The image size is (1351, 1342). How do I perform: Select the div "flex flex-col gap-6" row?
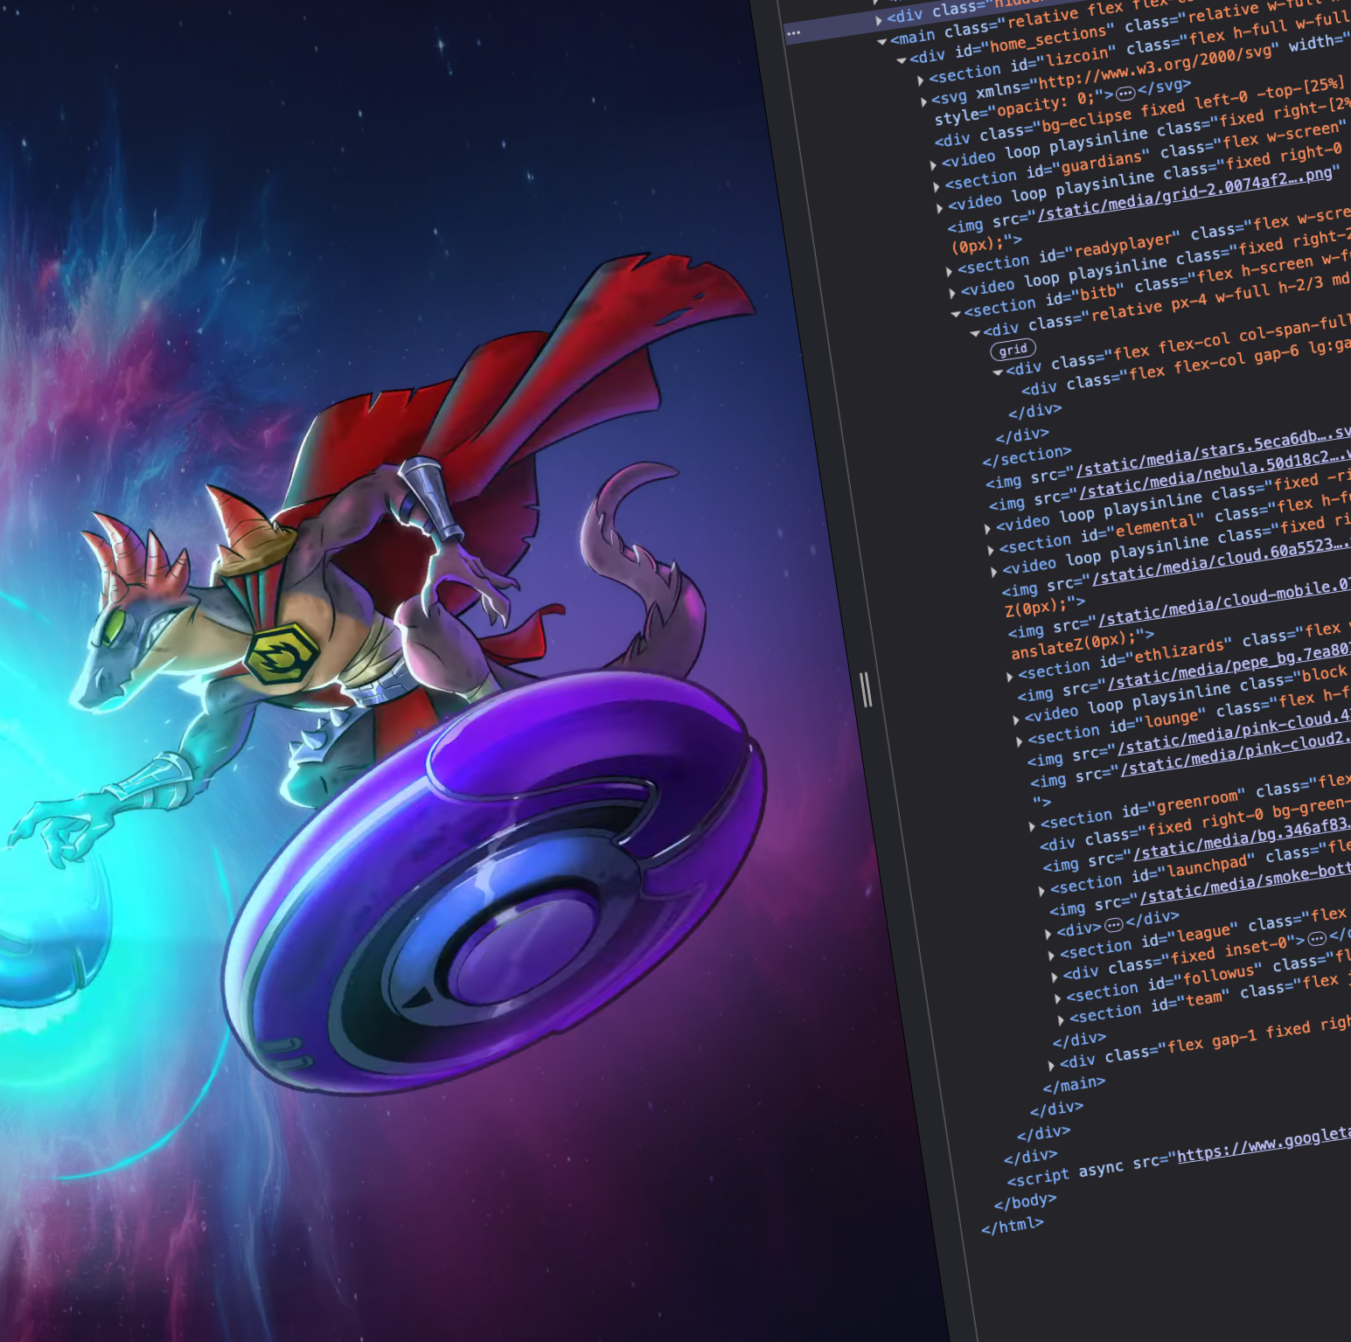coord(1185,369)
